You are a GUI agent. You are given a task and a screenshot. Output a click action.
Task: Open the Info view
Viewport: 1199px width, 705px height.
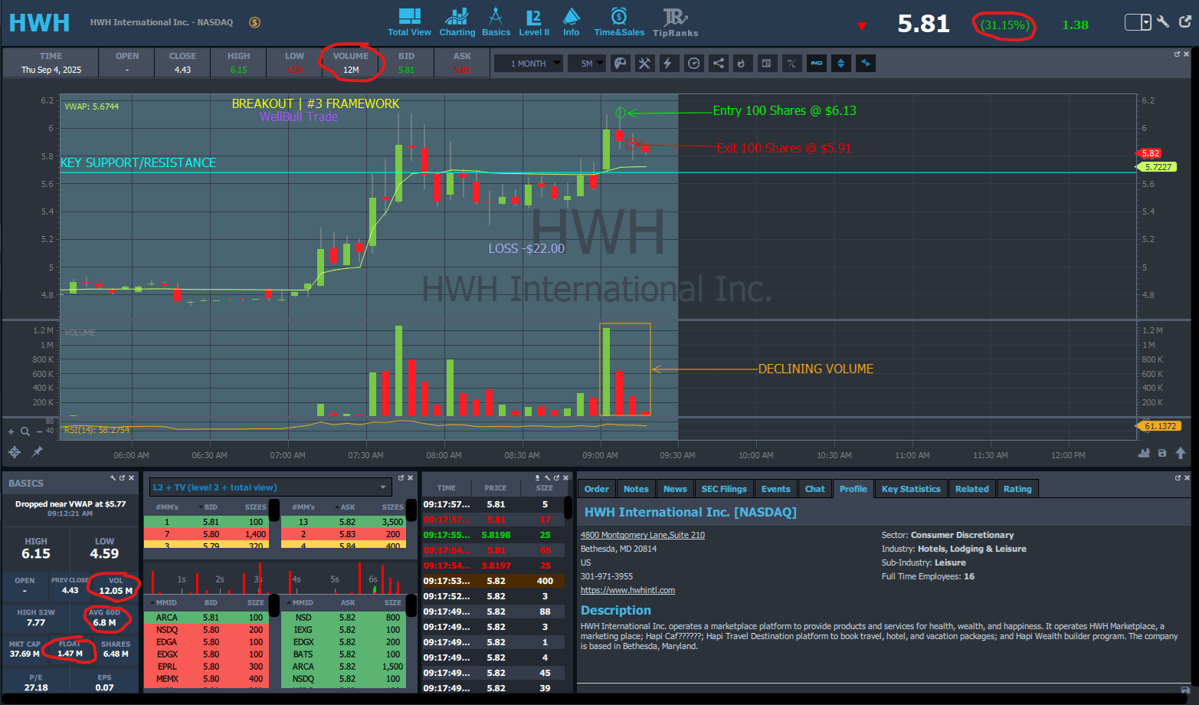(572, 21)
